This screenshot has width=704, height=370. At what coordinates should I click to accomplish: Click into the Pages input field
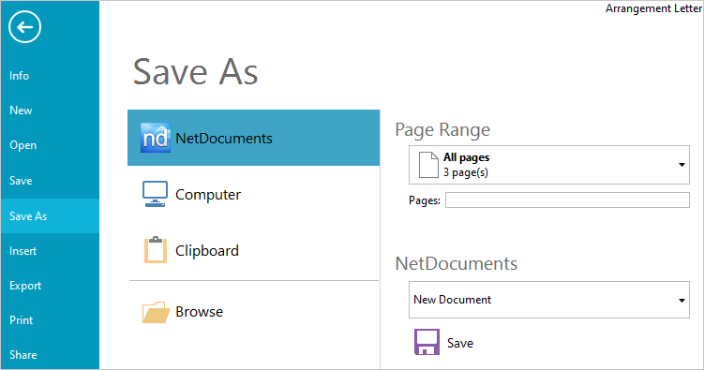tap(567, 200)
